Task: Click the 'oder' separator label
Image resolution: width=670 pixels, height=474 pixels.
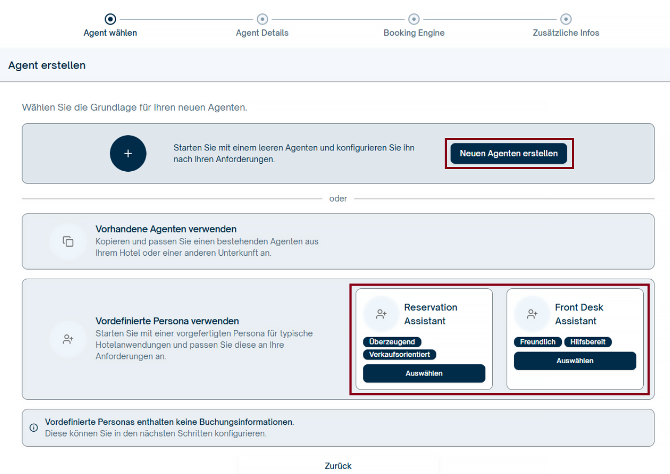Action: click(x=338, y=198)
